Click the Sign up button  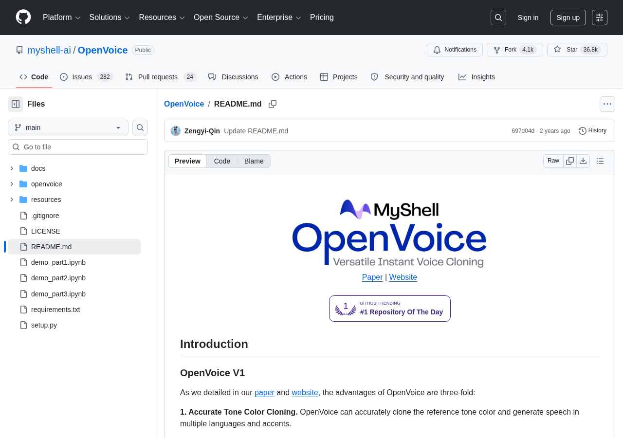click(568, 18)
